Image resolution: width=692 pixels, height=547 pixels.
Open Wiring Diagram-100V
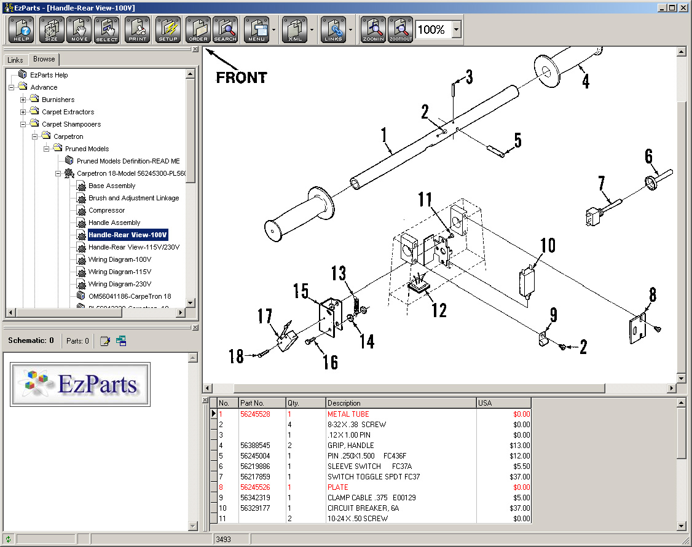click(x=120, y=259)
